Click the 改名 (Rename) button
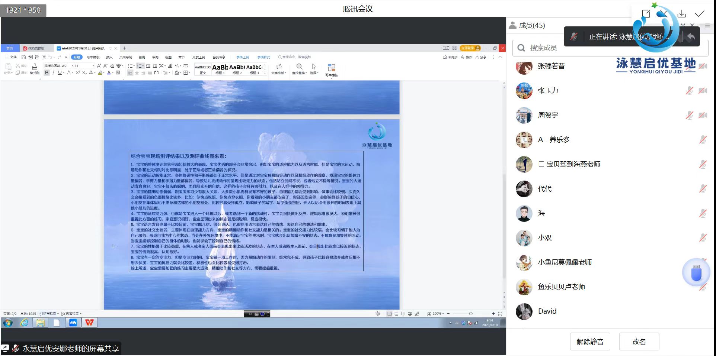The height and width of the screenshot is (356, 716). tap(639, 342)
